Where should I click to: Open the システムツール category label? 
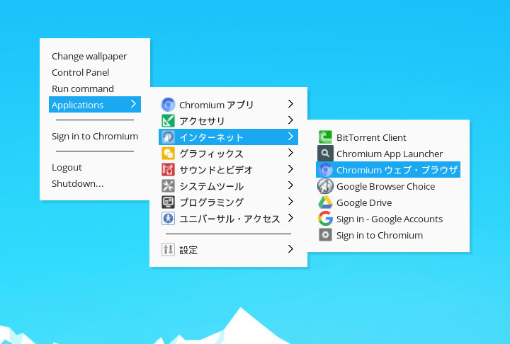pyautogui.click(x=212, y=186)
